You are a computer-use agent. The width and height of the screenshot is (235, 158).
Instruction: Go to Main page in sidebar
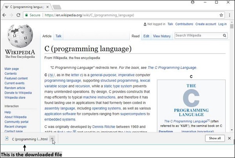click(x=11, y=69)
